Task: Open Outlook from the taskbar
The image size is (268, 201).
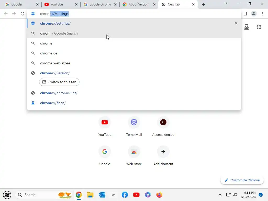Action: tap(102, 195)
